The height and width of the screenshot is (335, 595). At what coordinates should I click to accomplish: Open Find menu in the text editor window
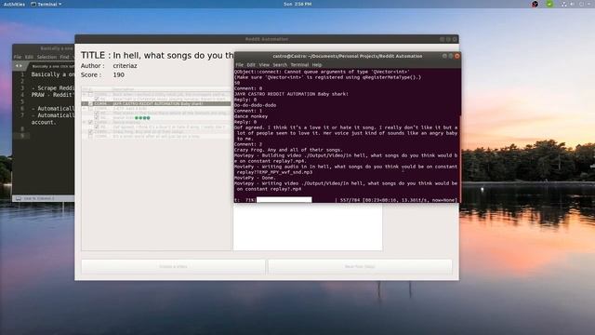tap(65, 57)
